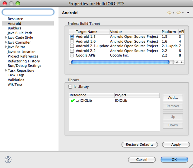This screenshot has height=168, width=193.
Task: Click the Apply button
Action: coord(176,144)
